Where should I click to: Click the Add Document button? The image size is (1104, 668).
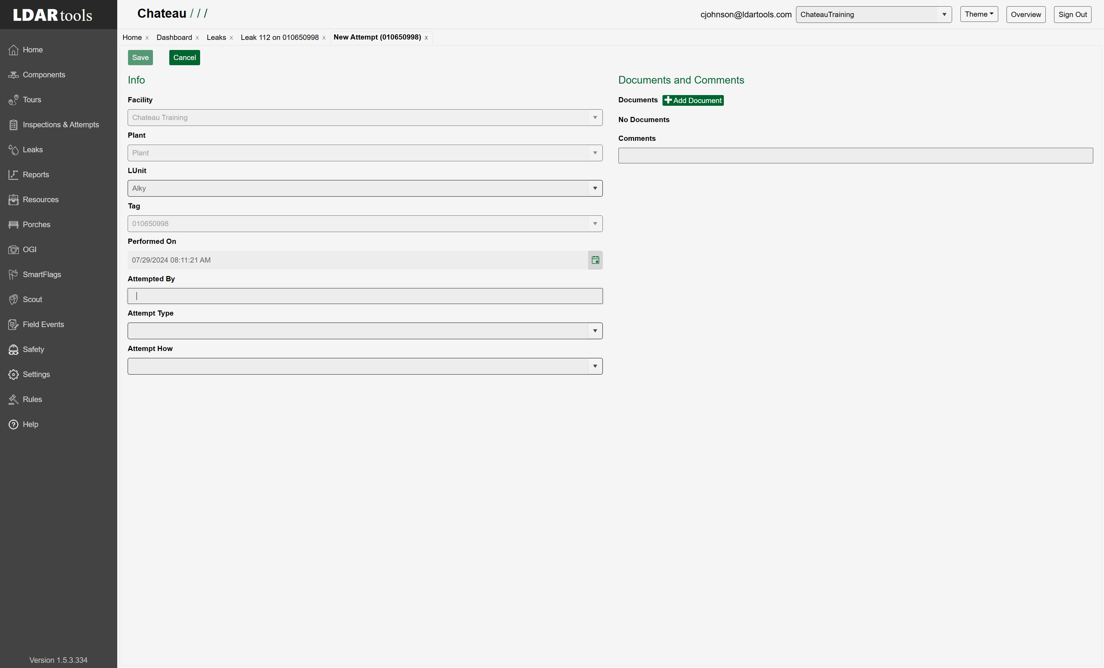point(693,100)
